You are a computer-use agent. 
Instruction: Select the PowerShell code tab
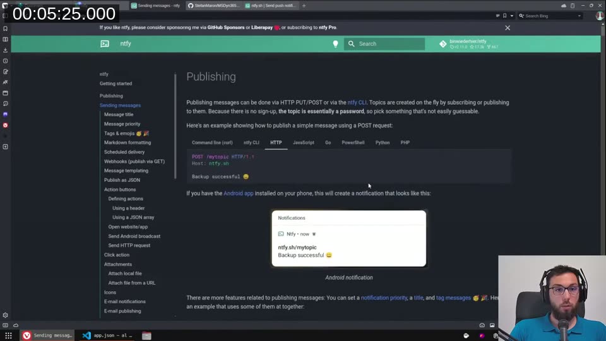353,143
